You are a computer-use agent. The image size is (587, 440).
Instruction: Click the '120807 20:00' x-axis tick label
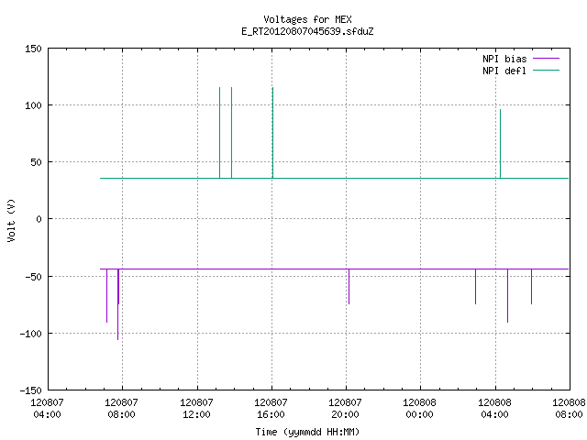tap(345, 409)
